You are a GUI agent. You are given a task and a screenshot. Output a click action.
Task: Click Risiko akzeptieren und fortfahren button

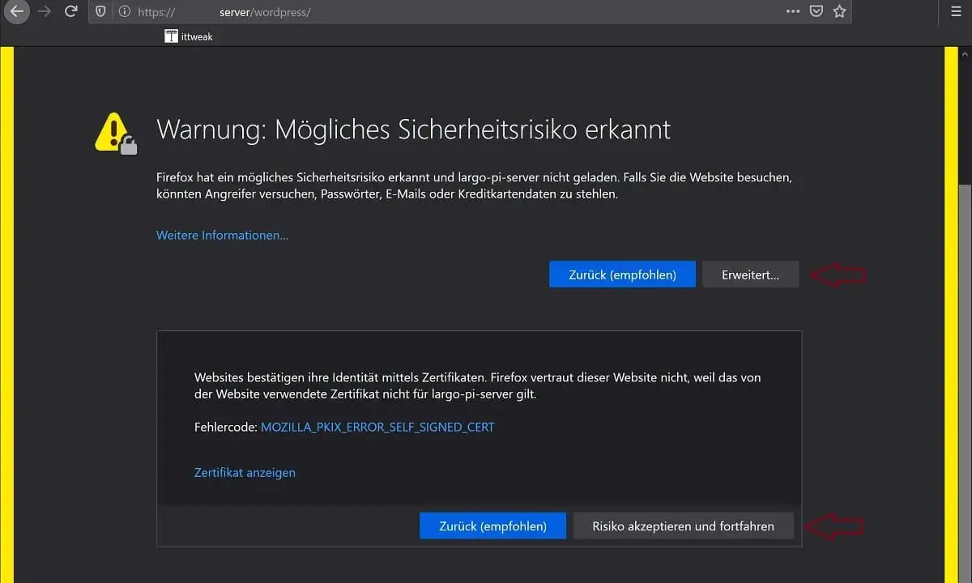pyautogui.click(x=683, y=526)
